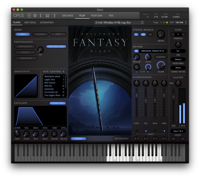
Task: Toggle the Srnd mic loaded indicator
Action: pyautogui.click(x=164, y=131)
